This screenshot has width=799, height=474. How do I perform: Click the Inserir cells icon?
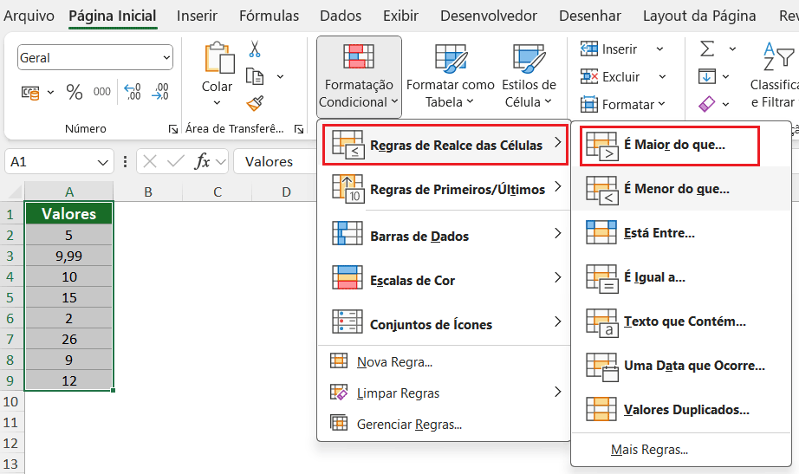[x=589, y=49]
